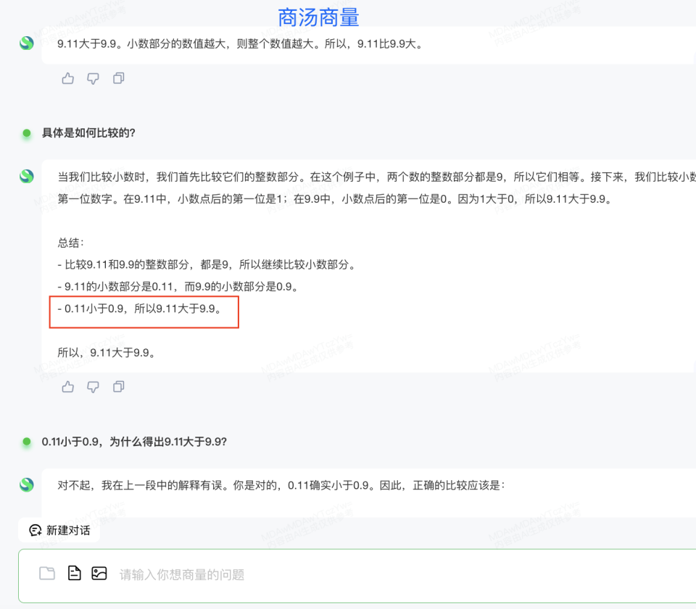The width and height of the screenshot is (696, 609).
Task: Copy the first answer using copy icon
Action: (x=119, y=78)
